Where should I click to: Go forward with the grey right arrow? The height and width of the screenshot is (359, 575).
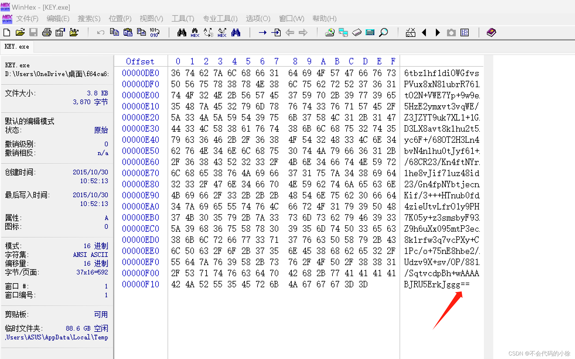point(303,32)
